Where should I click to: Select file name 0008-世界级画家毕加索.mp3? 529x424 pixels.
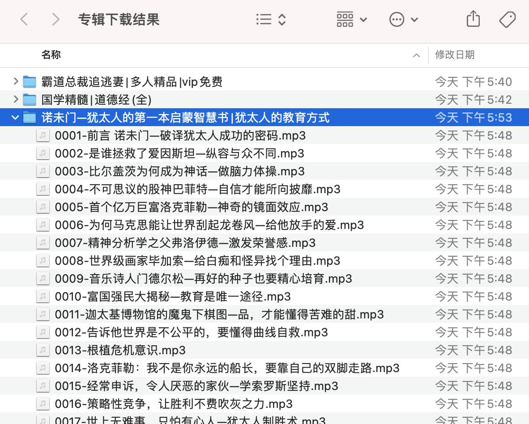pos(198,261)
